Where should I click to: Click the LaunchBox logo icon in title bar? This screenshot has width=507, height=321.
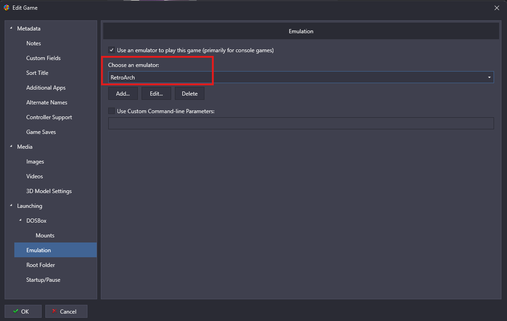click(x=6, y=8)
